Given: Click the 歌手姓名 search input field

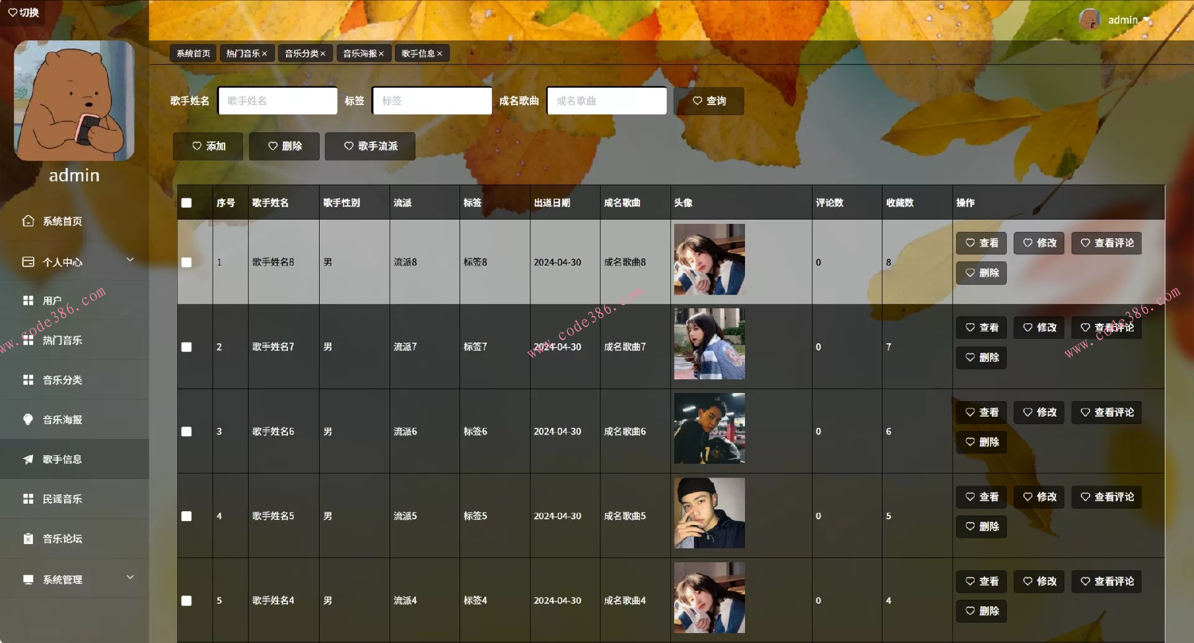Looking at the screenshot, I should [277, 101].
